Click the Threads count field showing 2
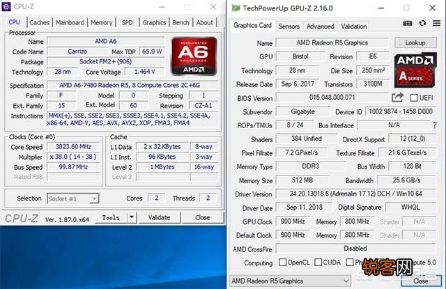Screen dimensions: 446x289 point(208,198)
